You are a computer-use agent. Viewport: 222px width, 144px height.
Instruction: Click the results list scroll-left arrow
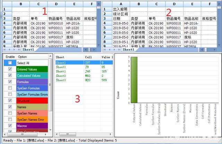pyautogui.click(x=57, y=134)
